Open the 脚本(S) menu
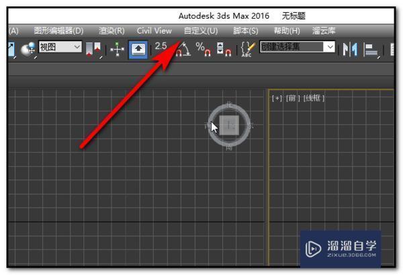403x275 pixels. point(246,31)
